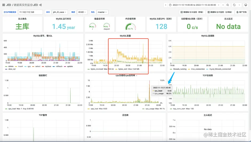Click the 0 c/s slow SQL value
Viewport: 251px width, 142px height.
pyautogui.click(x=192, y=27)
